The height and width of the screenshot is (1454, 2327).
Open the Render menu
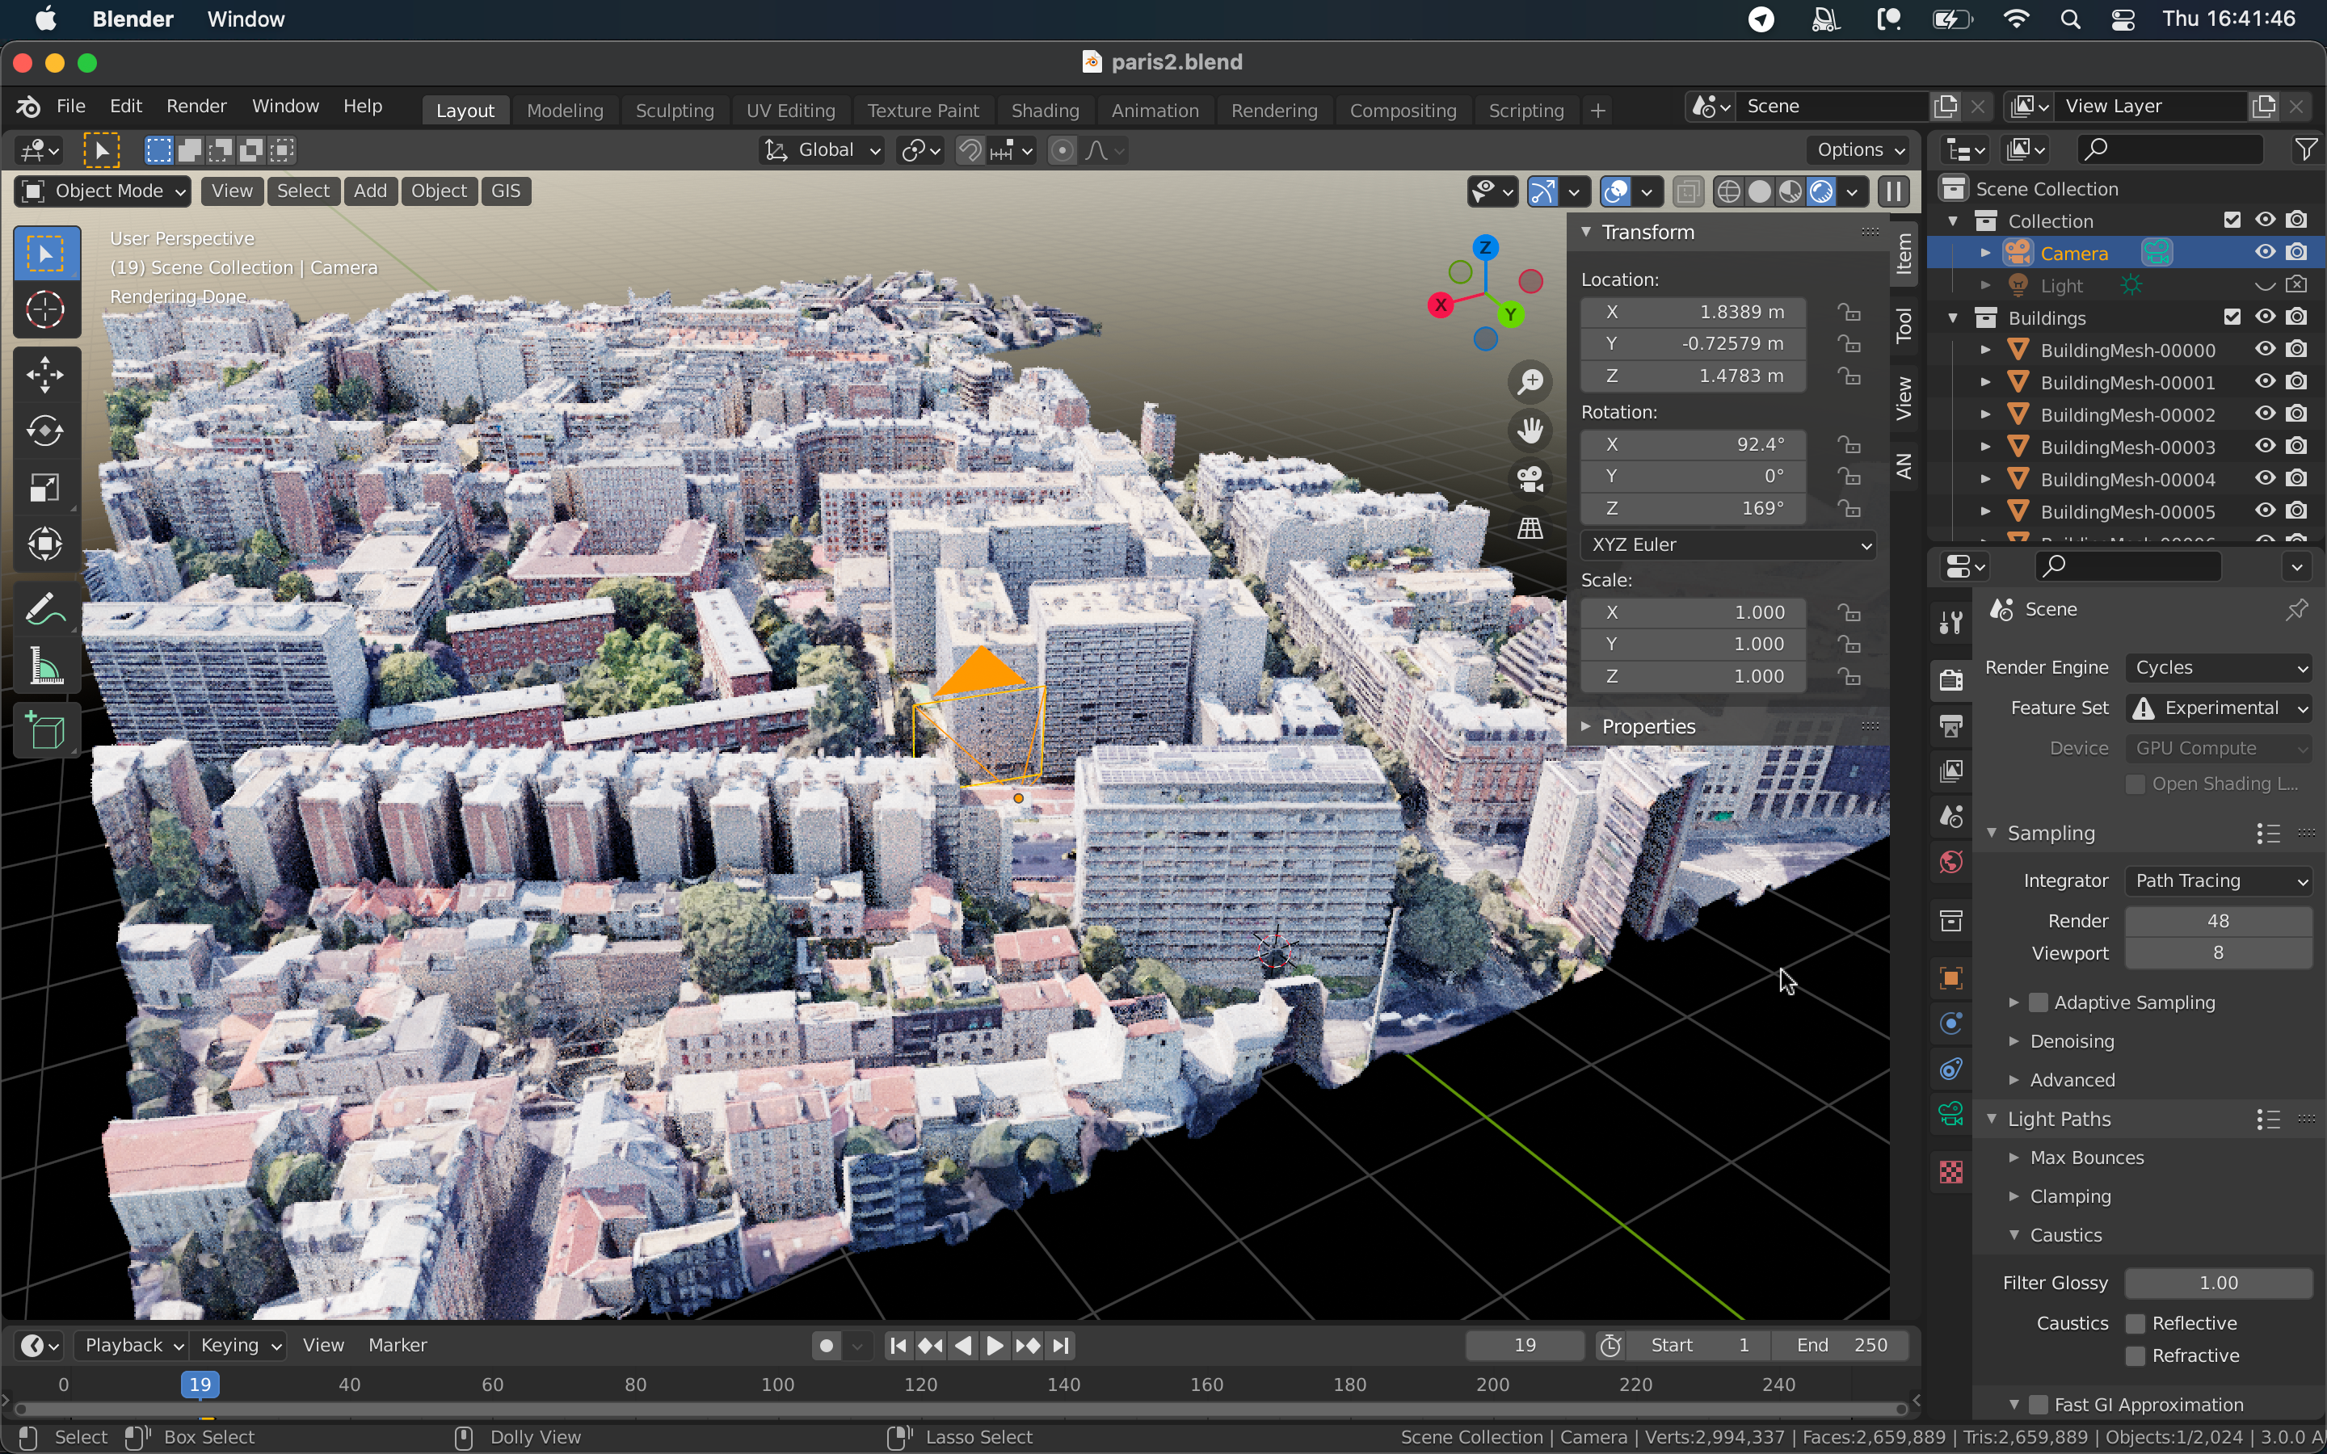tap(196, 106)
